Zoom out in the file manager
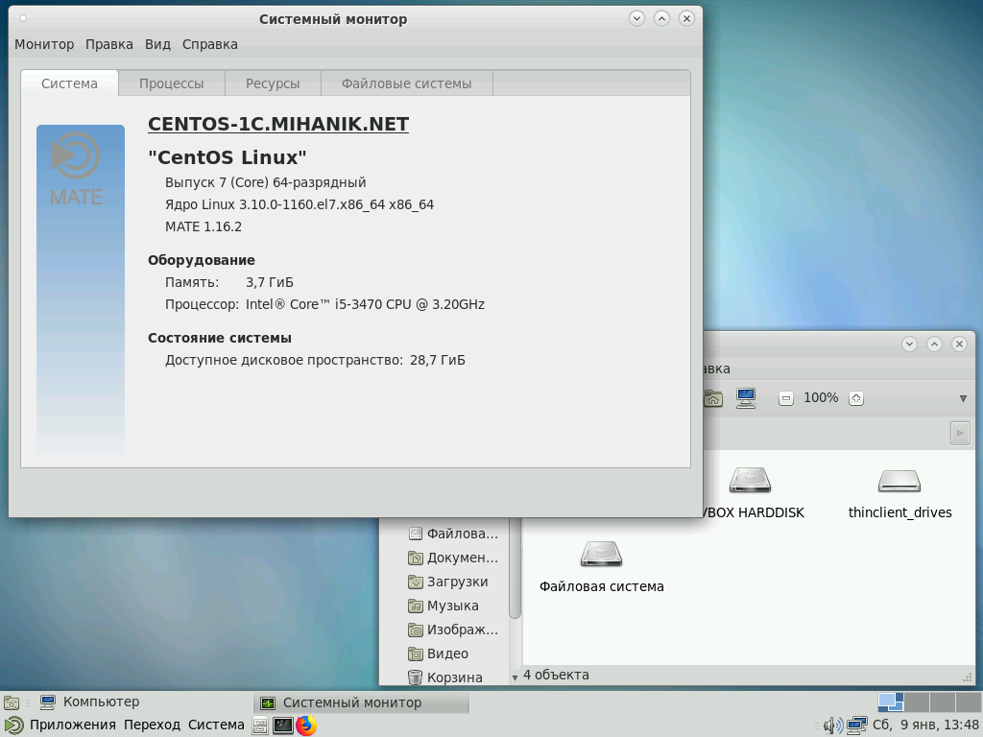The width and height of the screenshot is (983, 737). [785, 398]
